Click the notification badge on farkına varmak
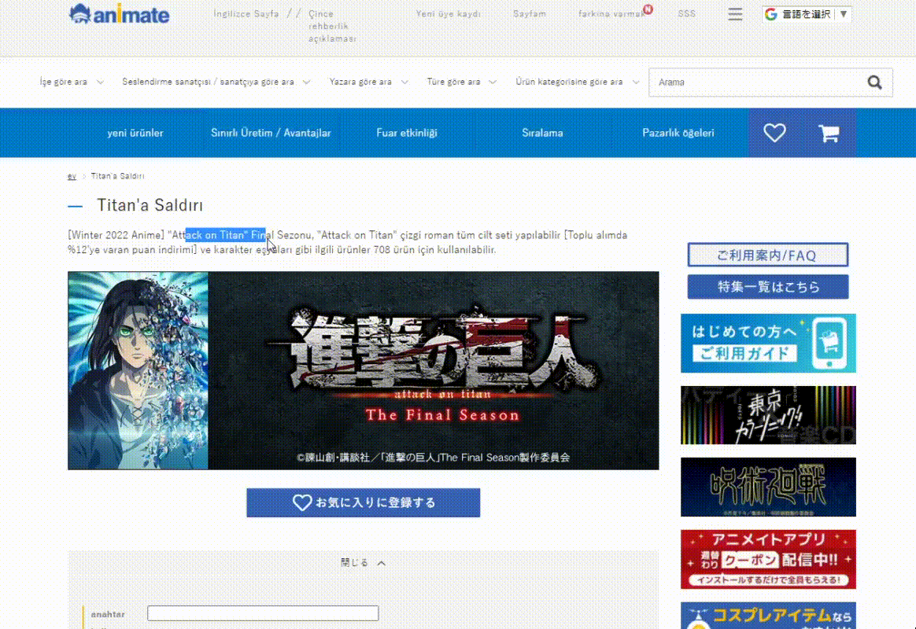The width and height of the screenshot is (916, 629). pyautogui.click(x=648, y=9)
